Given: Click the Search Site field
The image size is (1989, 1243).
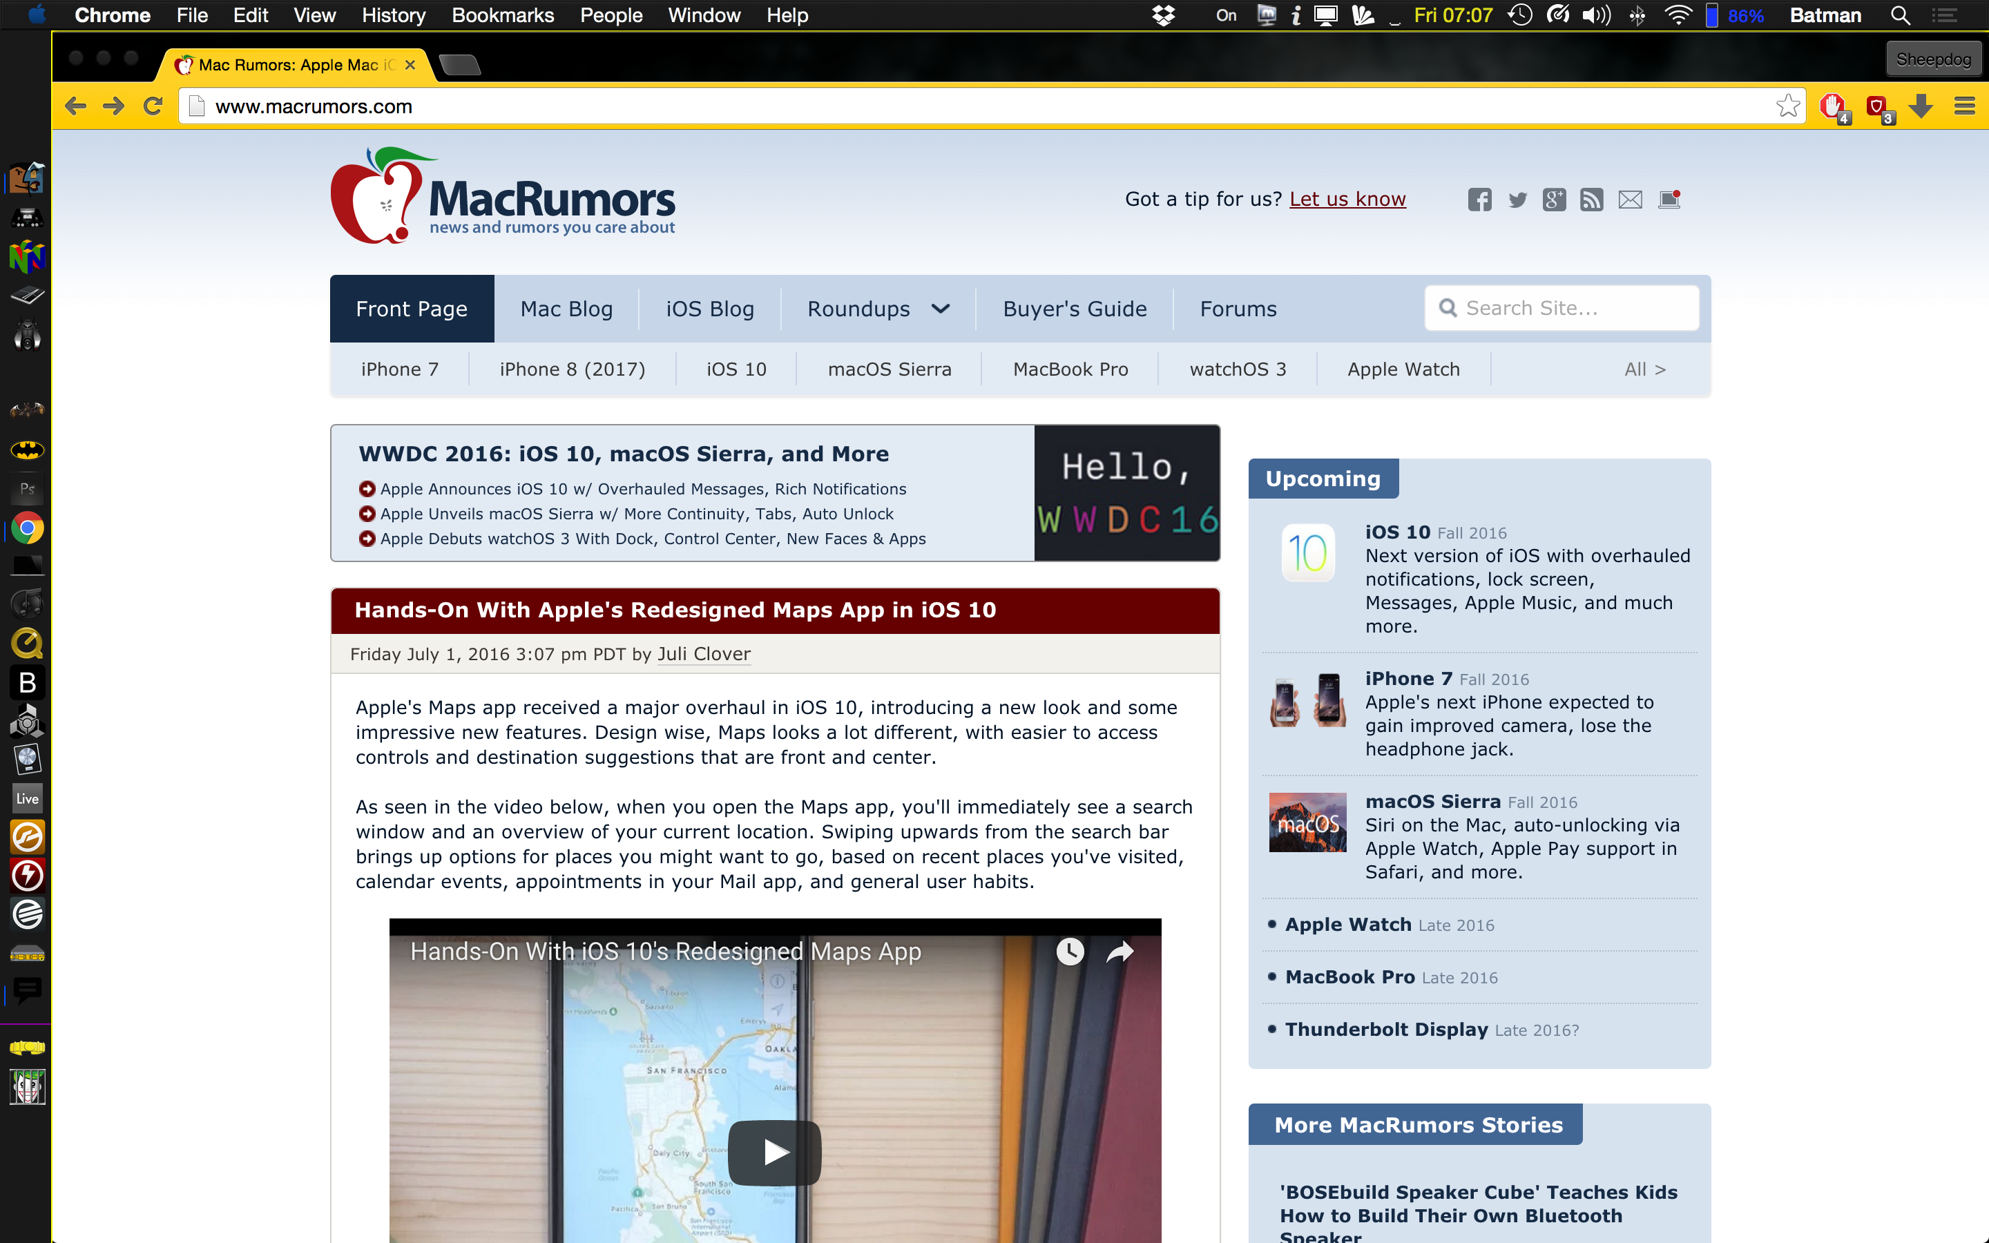Looking at the screenshot, I should (x=1562, y=308).
